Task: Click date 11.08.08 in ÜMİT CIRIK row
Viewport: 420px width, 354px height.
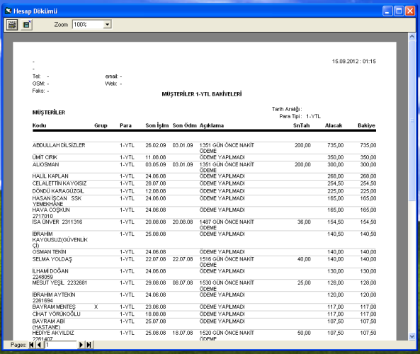Action: [156, 157]
